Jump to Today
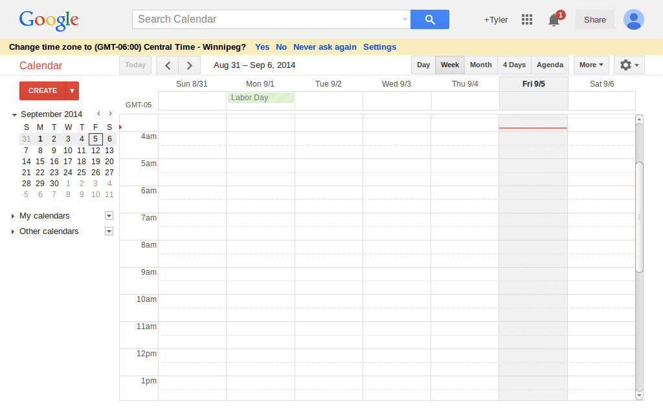 (x=135, y=65)
